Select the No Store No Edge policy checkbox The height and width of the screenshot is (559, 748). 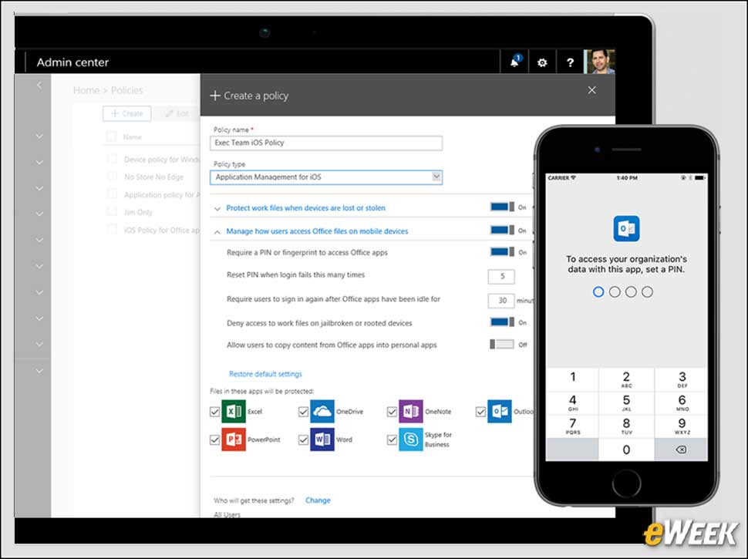112,177
